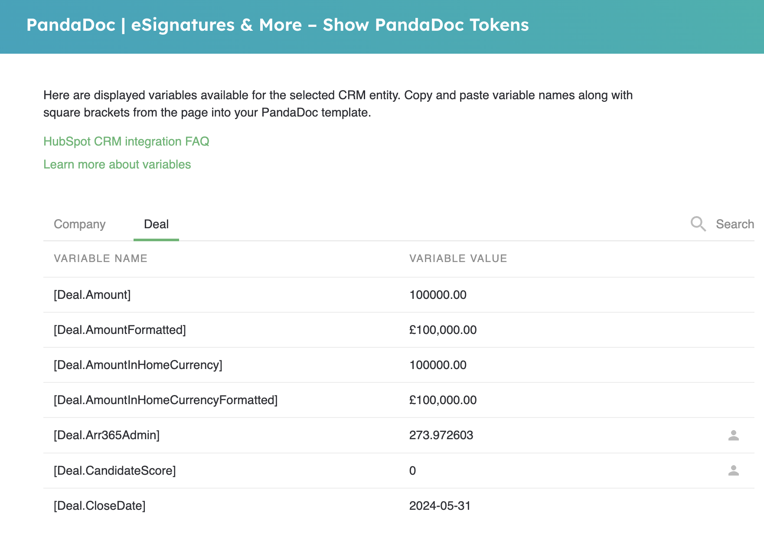Select the Deal tab
Viewport: 764px width, 544px height.
156,224
